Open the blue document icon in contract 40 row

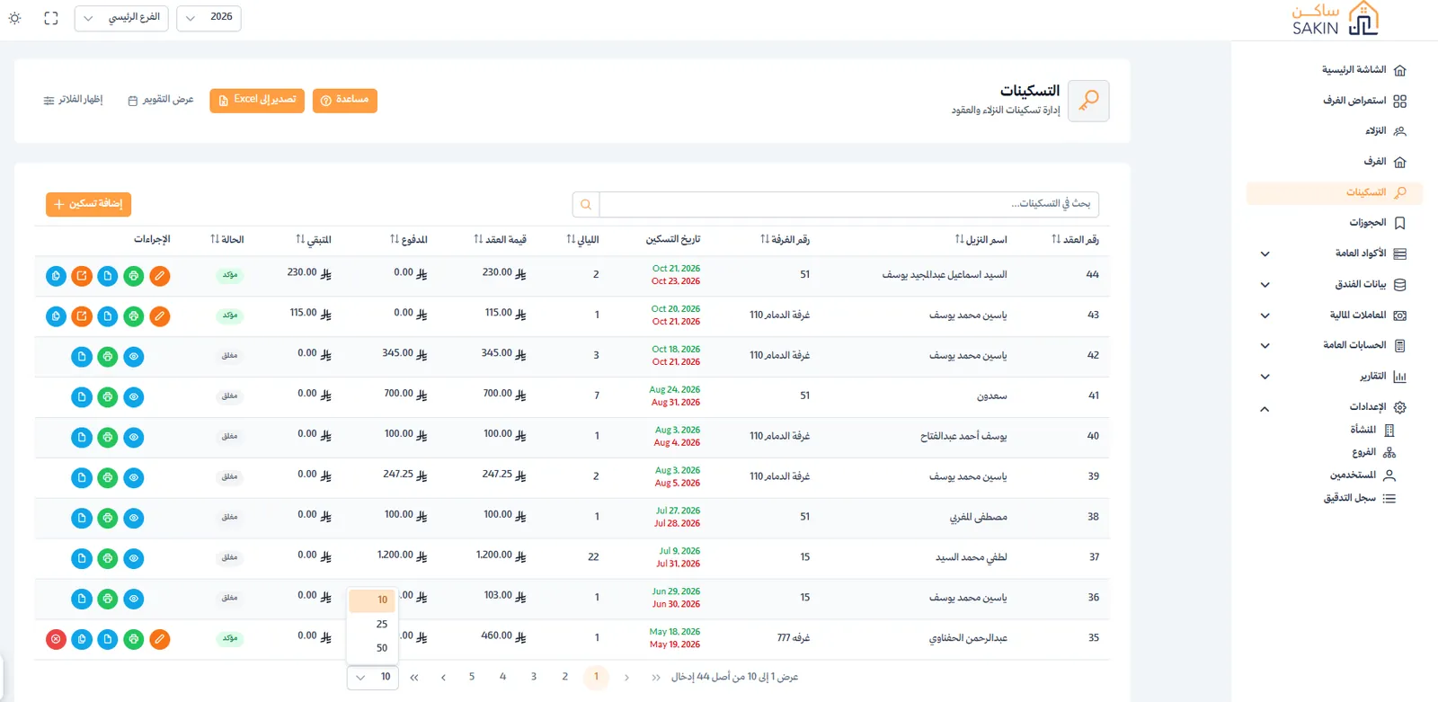point(82,438)
